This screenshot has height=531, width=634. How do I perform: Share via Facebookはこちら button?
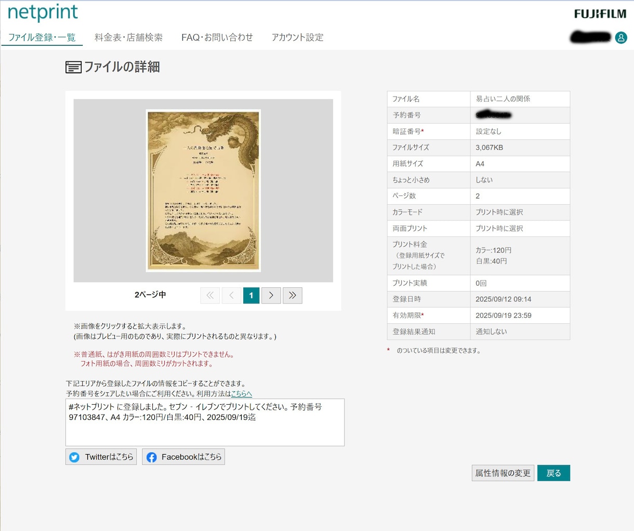pyautogui.click(x=183, y=457)
